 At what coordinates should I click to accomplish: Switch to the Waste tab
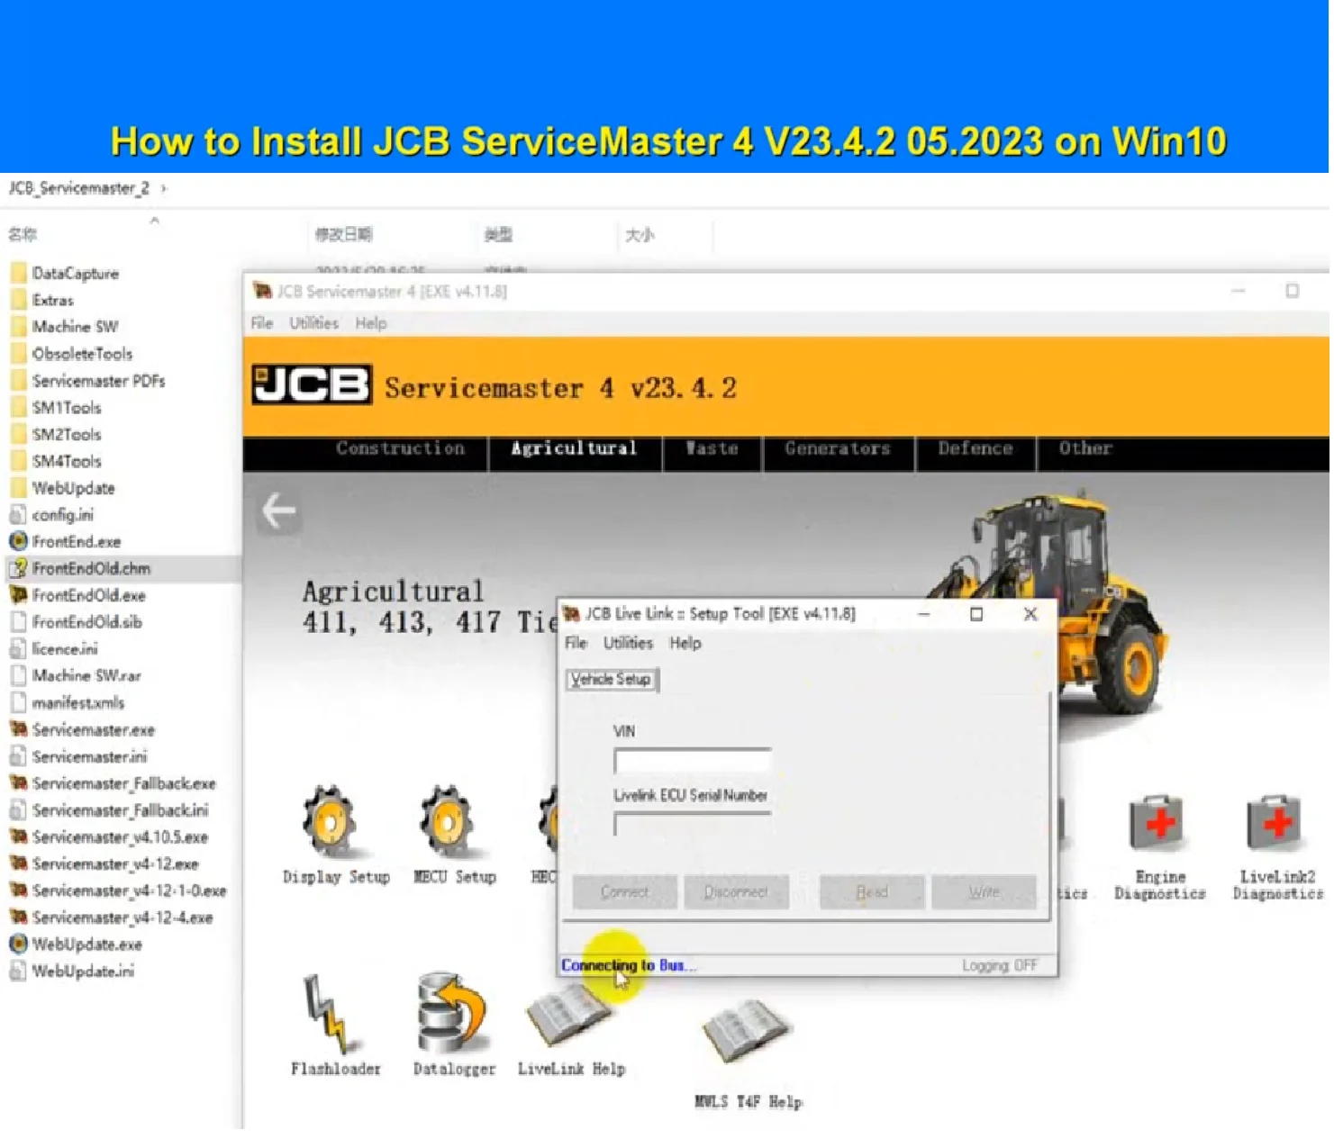[x=712, y=450]
